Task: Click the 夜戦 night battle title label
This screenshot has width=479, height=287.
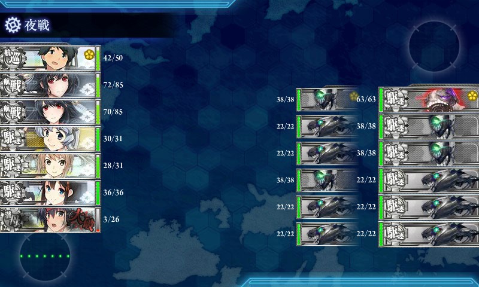Action: click(37, 25)
